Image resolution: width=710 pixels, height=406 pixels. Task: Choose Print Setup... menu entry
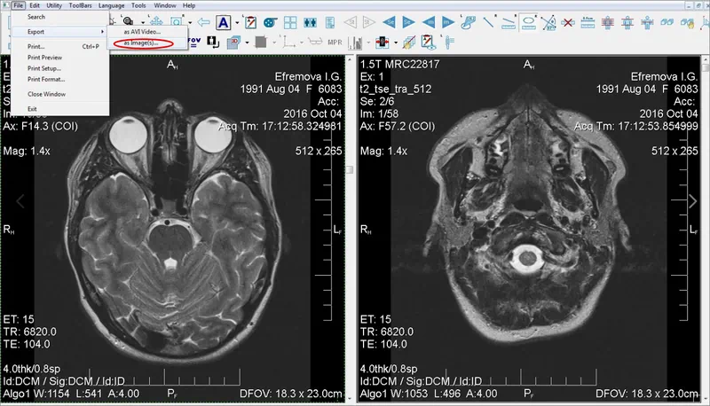pos(59,68)
